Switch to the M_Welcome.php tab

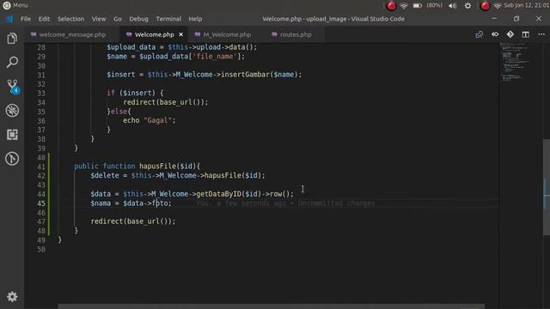pyautogui.click(x=227, y=34)
